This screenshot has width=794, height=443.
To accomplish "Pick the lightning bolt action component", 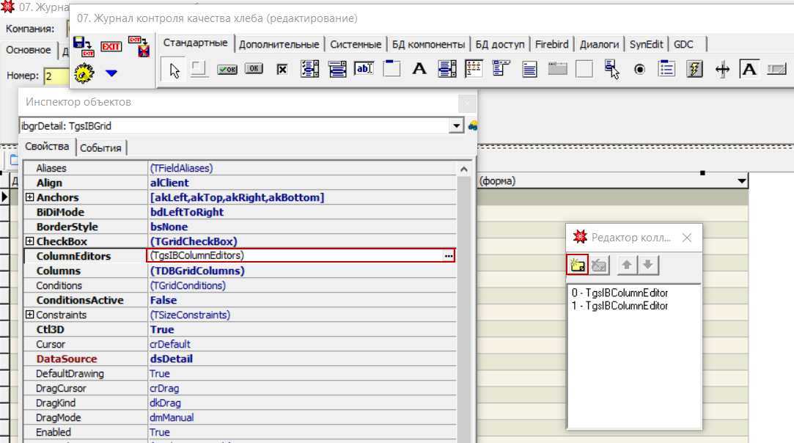I will click(x=694, y=70).
